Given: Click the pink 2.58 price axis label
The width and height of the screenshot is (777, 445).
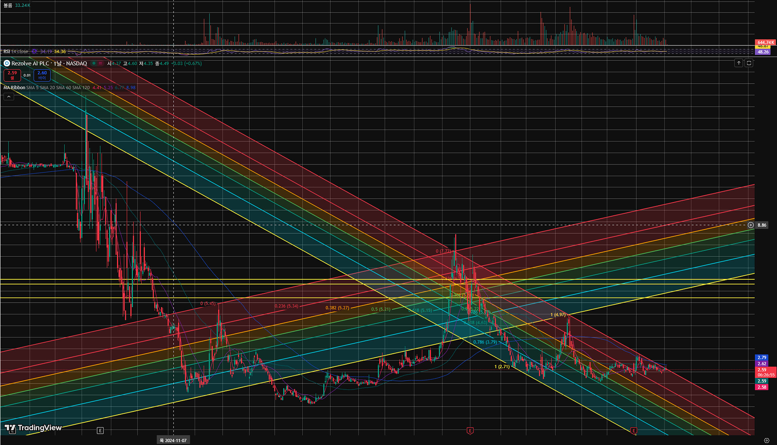Looking at the screenshot, I should pyautogui.click(x=762, y=387).
